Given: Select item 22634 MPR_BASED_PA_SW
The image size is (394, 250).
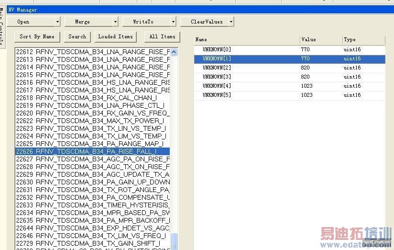Looking at the screenshot, I should [x=93, y=213].
